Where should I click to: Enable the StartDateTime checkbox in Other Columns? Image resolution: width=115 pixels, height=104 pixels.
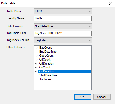pos(36,75)
